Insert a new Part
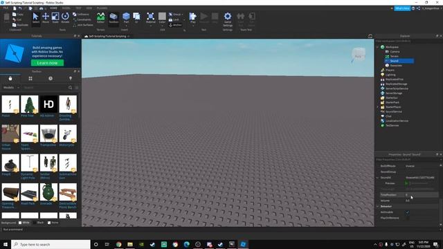This screenshot has height=249, width=443. coord(126,19)
